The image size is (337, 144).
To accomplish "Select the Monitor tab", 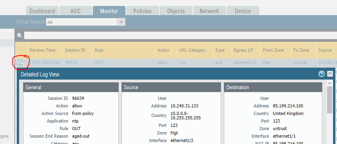I will coord(109,11).
